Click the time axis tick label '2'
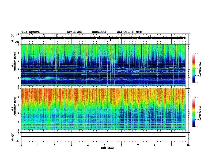The width and height of the screenshot is (212, 163). 55,145
